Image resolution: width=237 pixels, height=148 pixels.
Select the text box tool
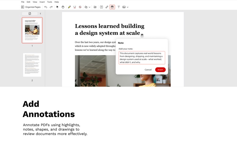coord(101,7)
